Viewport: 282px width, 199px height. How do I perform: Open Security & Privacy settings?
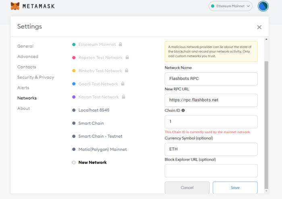(35, 77)
